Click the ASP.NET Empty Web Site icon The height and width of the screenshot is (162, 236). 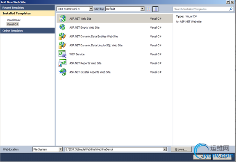click(62, 27)
